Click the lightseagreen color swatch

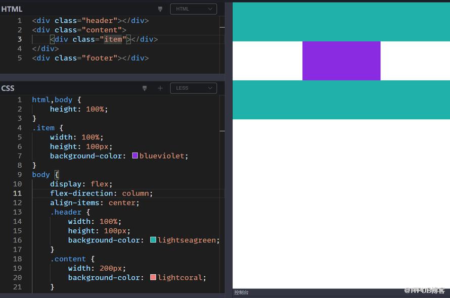153,240
